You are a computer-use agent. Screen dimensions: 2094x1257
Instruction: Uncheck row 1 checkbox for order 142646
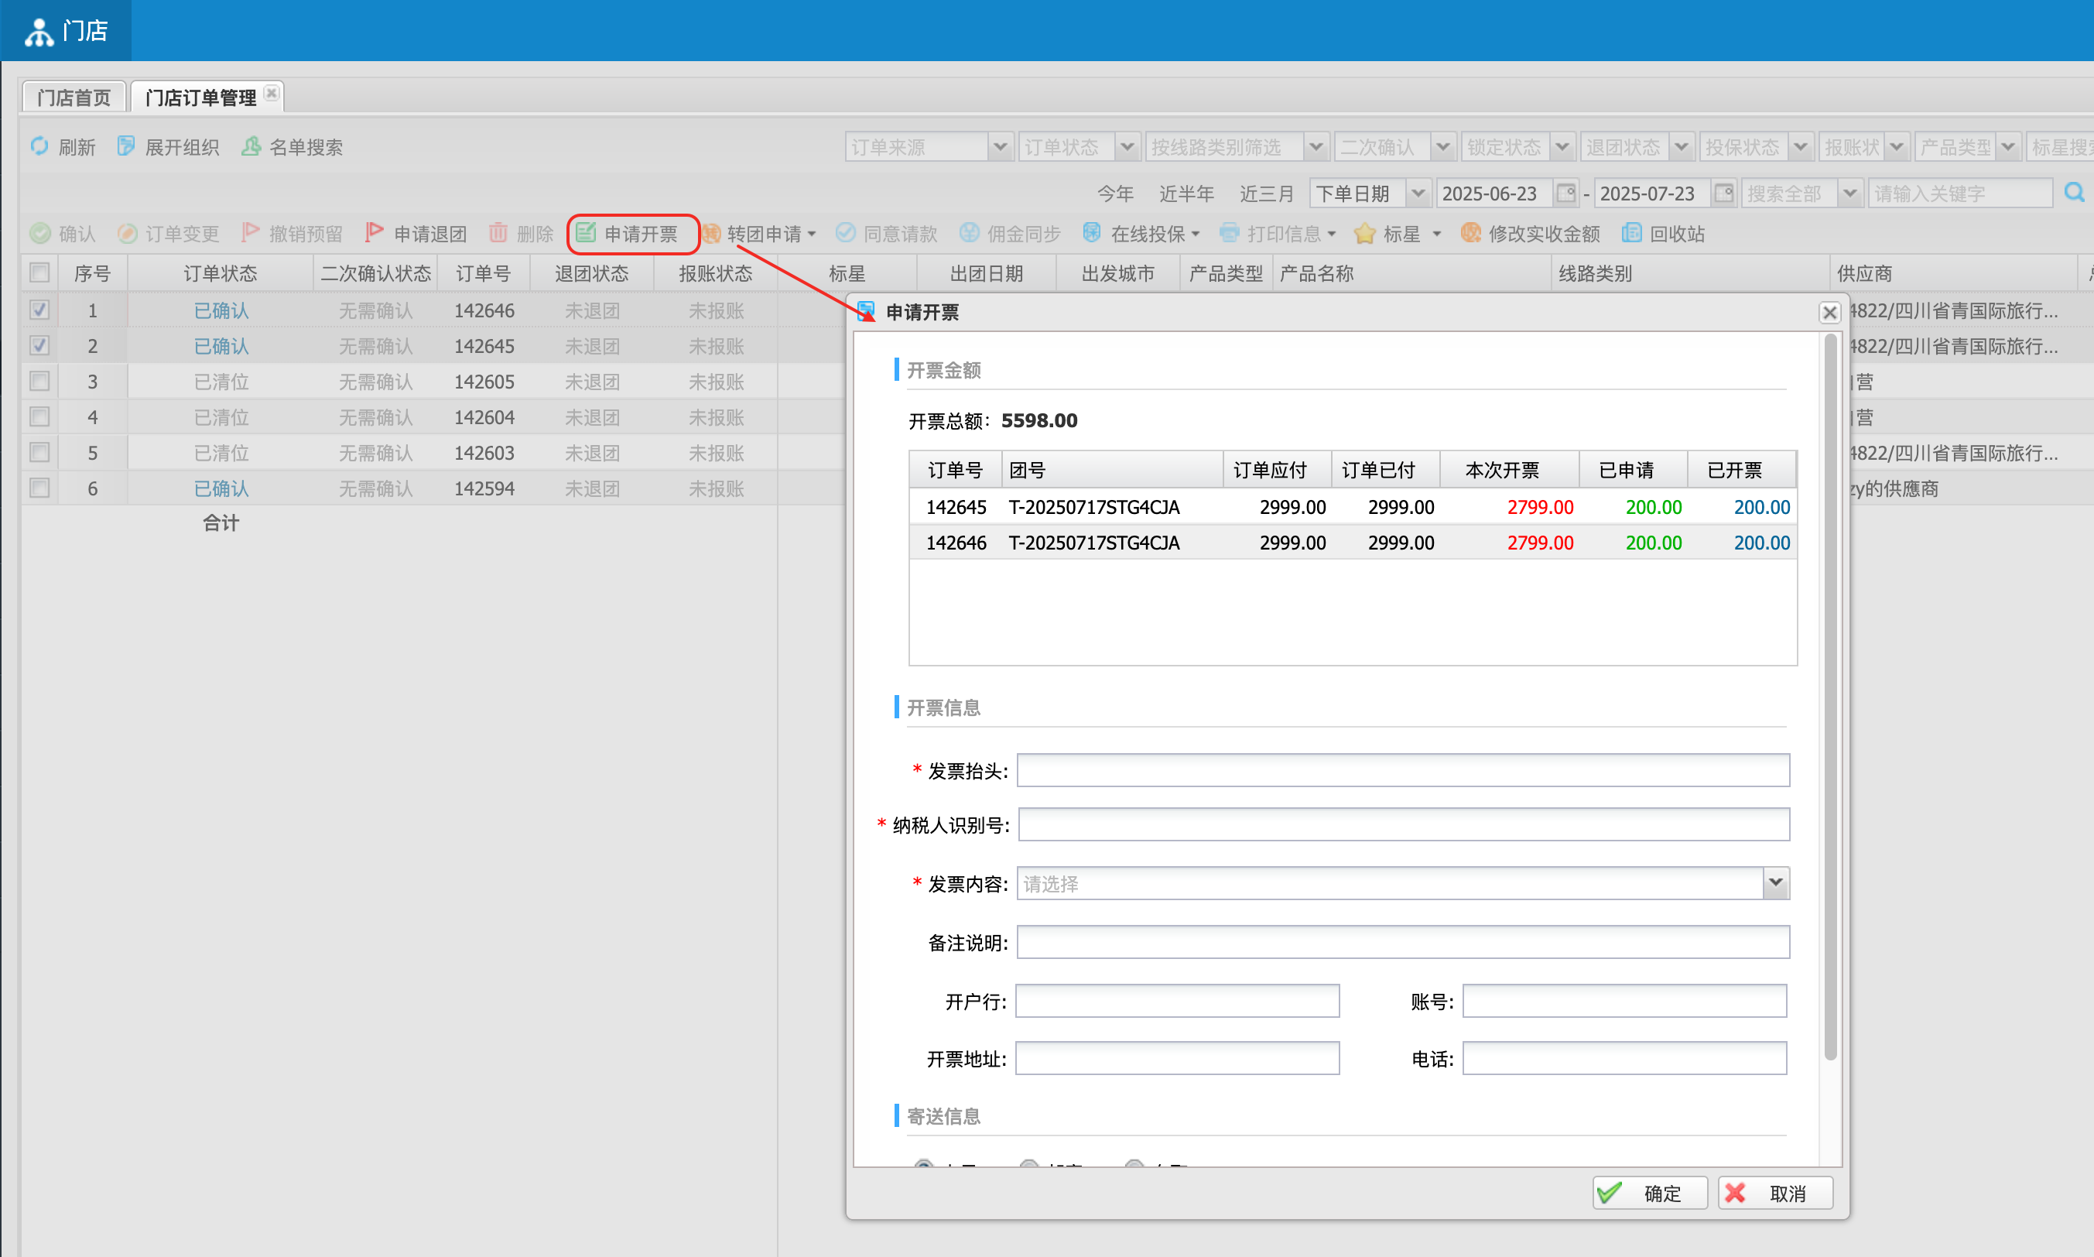tap(39, 310)
